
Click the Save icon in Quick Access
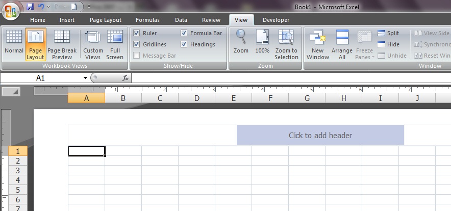(x=30, y=7)
